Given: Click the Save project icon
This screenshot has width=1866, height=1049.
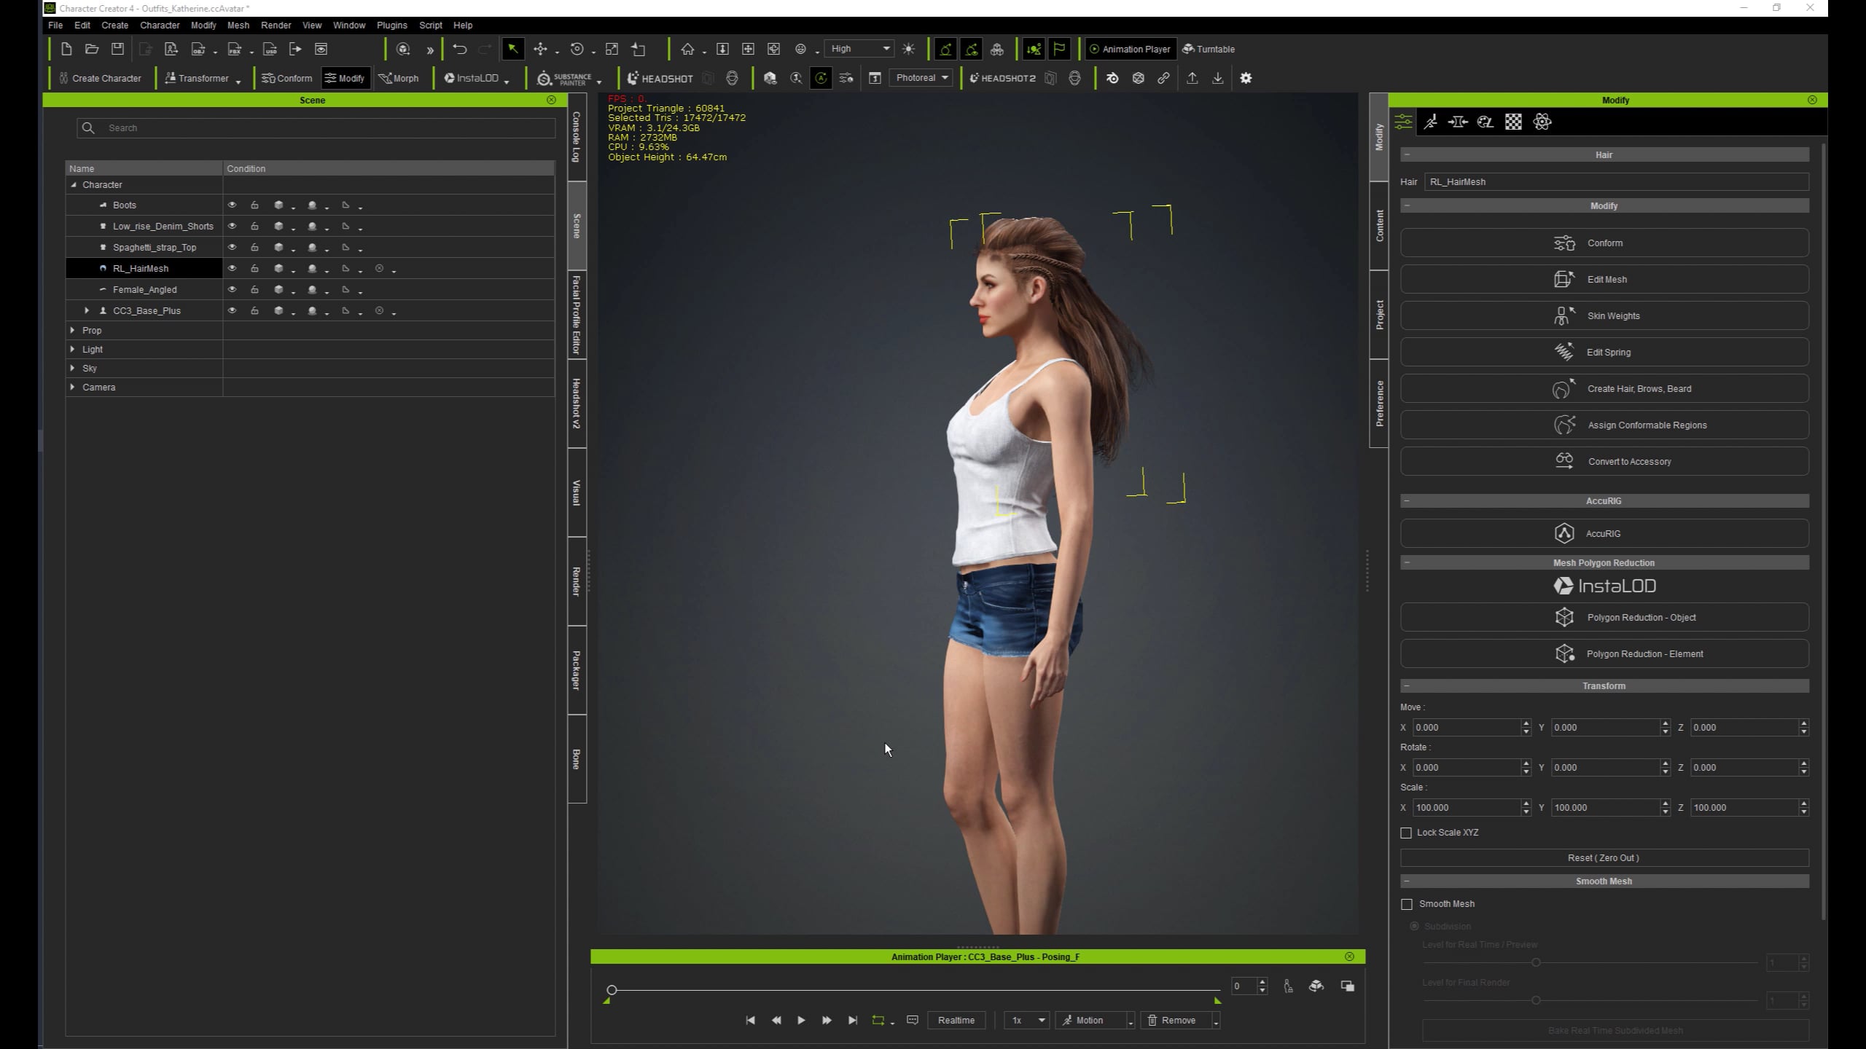Looking at the screenshot, I should pyautogui.click(x=117, y=49).
